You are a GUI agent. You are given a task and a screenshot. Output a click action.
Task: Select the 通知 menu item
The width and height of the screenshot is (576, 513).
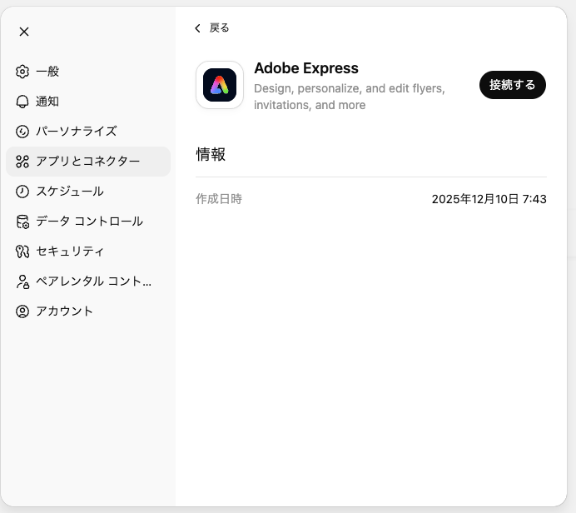(x=47, y=102)
